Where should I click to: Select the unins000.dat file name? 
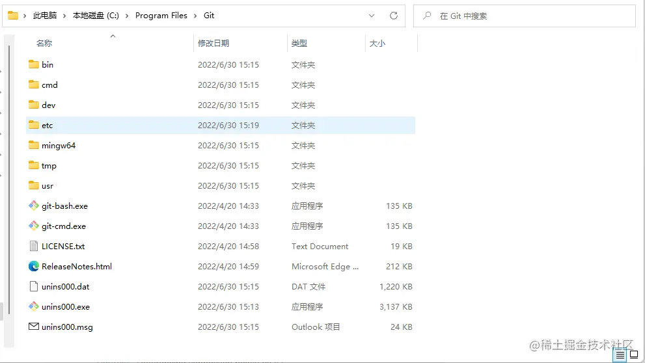coord(65,286)
